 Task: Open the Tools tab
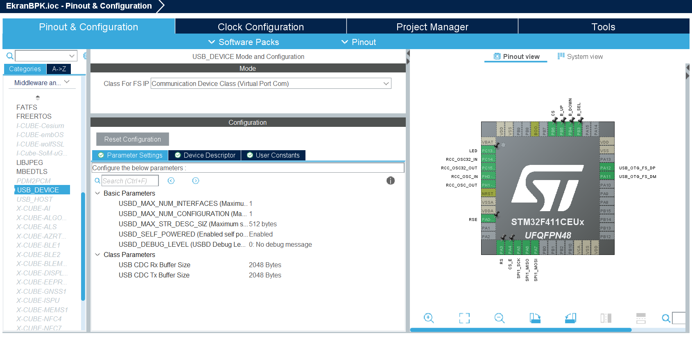pos(604,27)
